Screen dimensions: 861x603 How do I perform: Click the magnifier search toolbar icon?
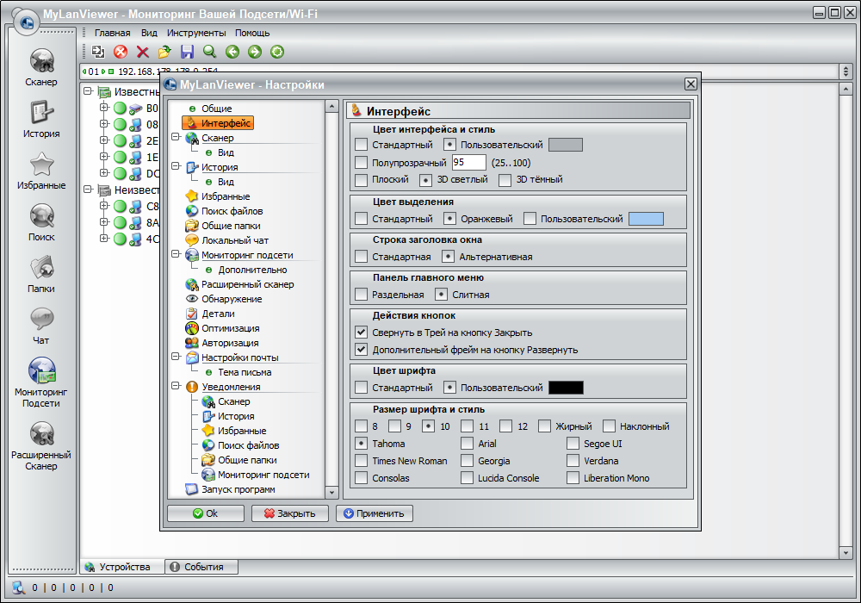point(208,52)
